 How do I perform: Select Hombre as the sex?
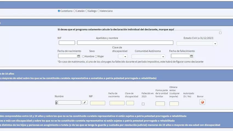pyautogui.click(x=83, y=56)
